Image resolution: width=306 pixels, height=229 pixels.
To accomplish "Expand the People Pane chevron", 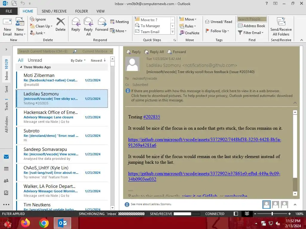I will (295, 205).
